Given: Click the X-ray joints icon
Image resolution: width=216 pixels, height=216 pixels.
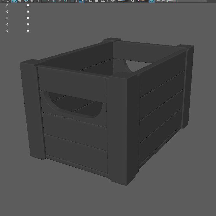Looking at the screenshot, I should coord(103,1).
